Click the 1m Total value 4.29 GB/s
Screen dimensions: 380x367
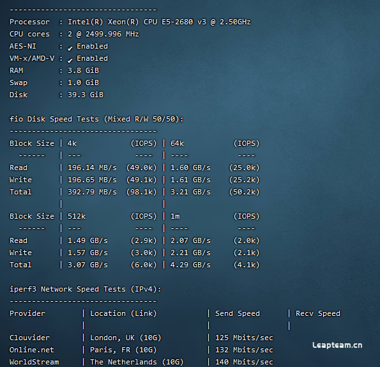[x=190, y=265]
